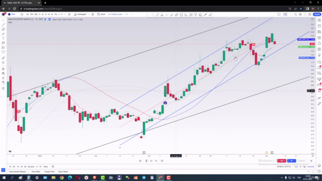322x181 pixels.
Task: Open the Göstergeler indicators menu
Action: point(80,15)
